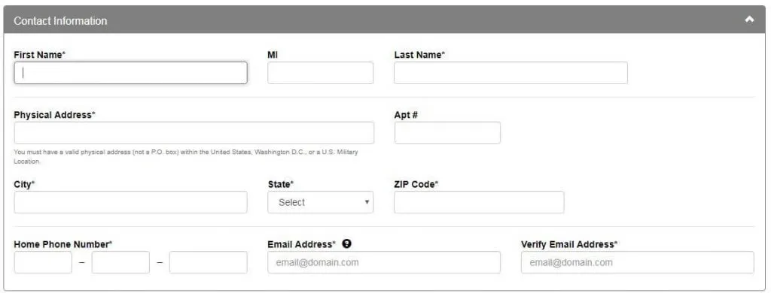The width and height of the screenshot is (771, 293).
Task: Collapse the Contact Information panel chevron
Action: point(749,20)
